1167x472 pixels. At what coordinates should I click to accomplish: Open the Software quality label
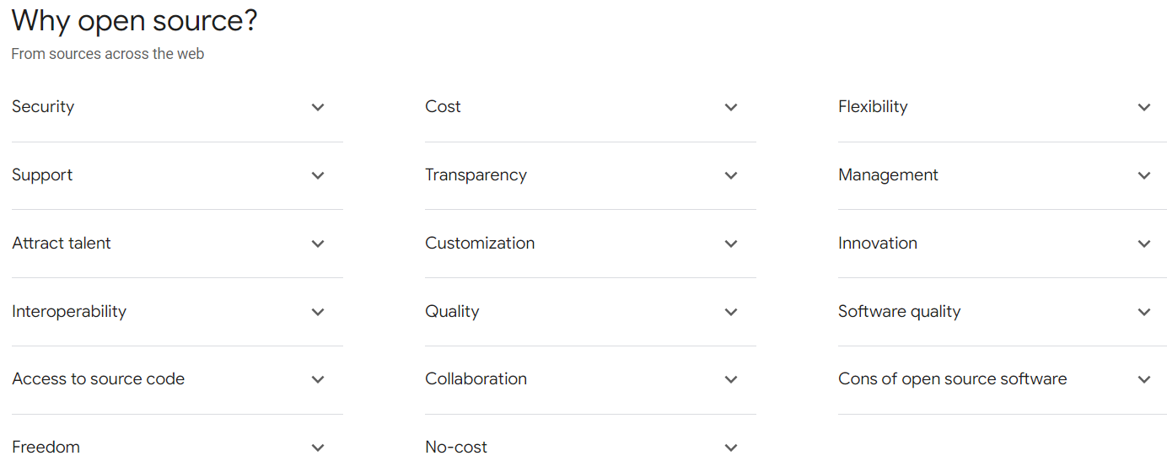tap(899, 311)
